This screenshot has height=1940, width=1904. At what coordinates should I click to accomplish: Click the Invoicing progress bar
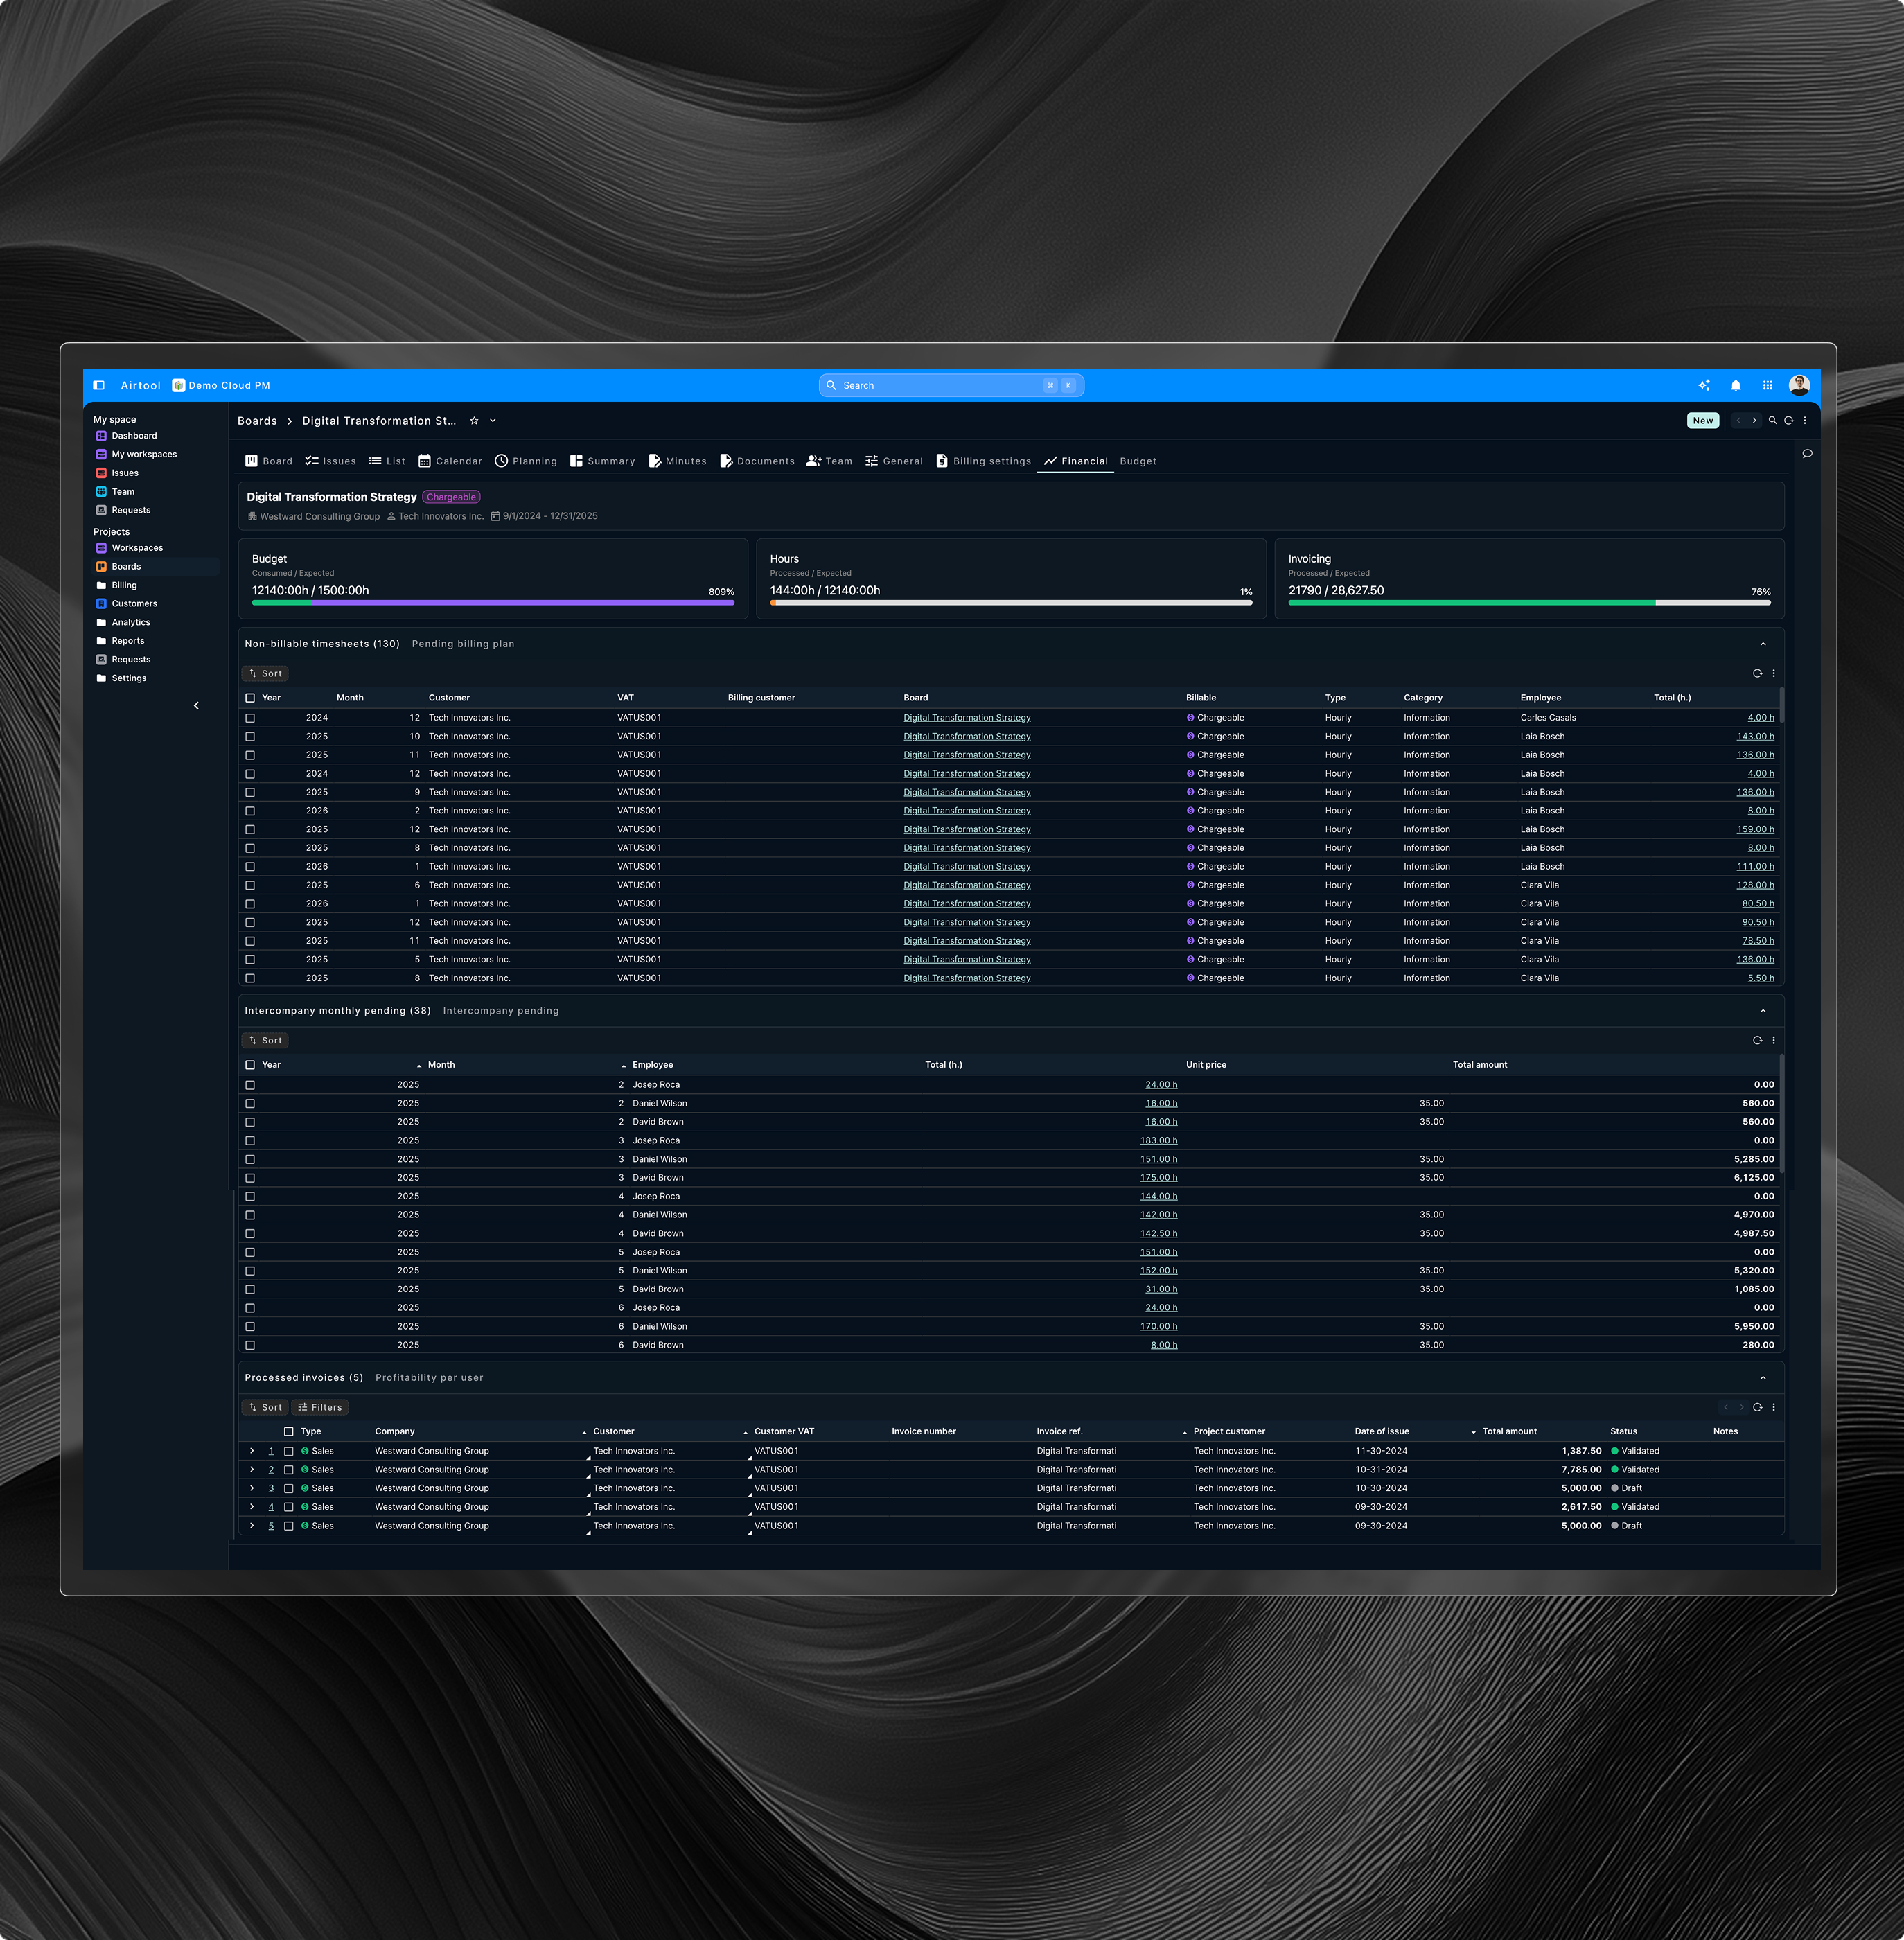[x=1529, y=603]
